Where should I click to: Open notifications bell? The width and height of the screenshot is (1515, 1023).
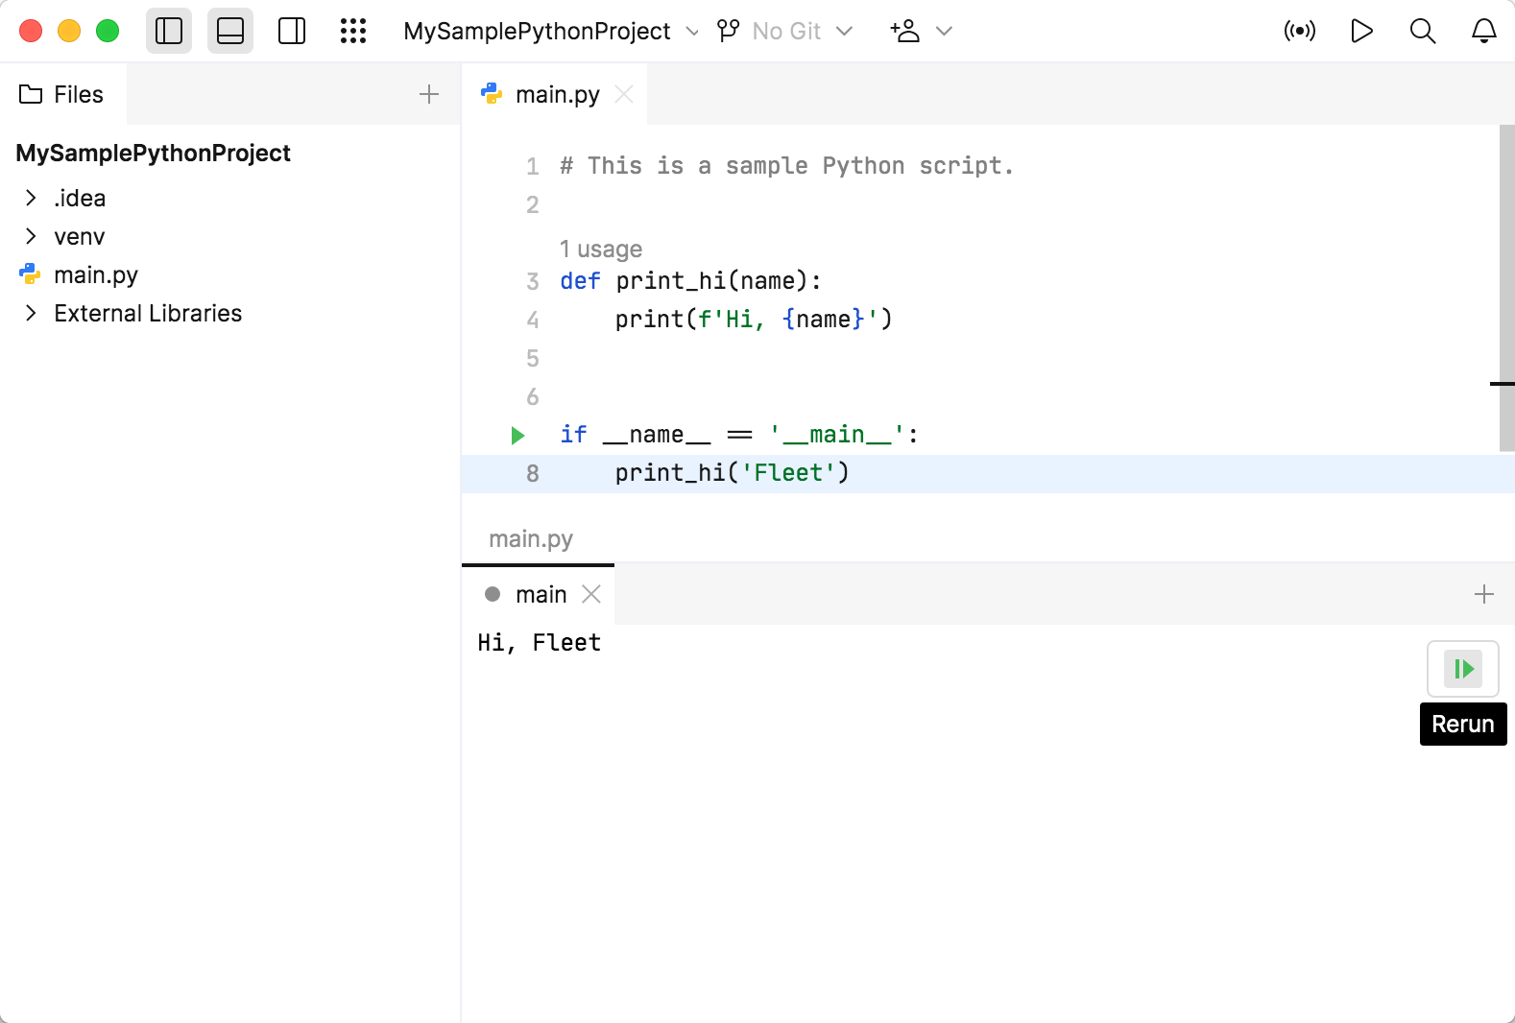point(1484,32)
